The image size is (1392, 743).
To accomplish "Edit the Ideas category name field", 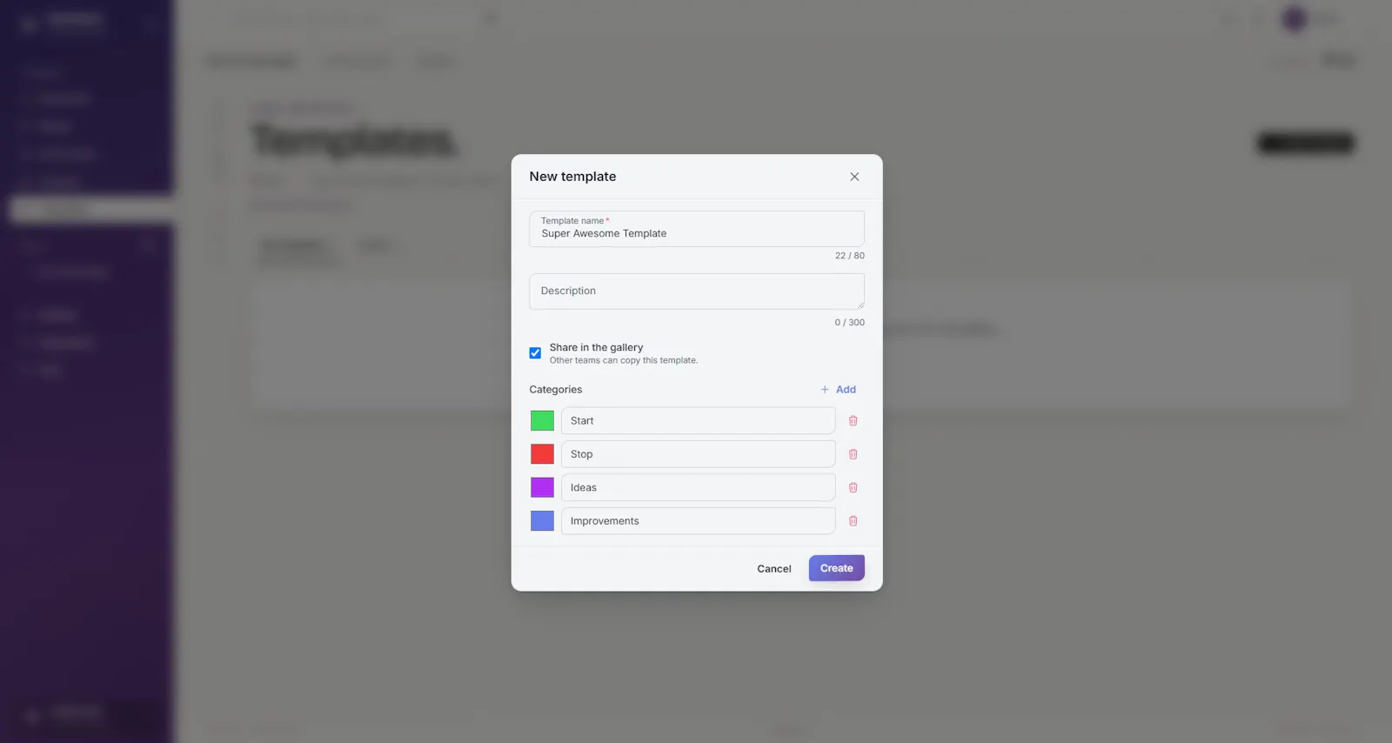I will coord(698,487).
